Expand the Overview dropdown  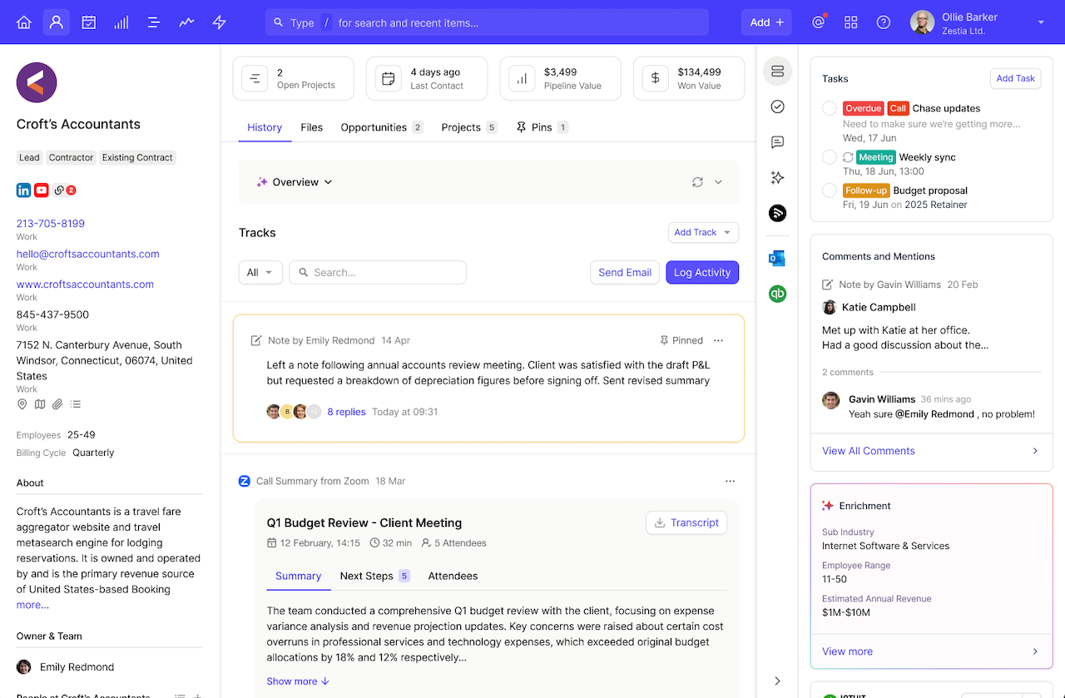[295, 182]
